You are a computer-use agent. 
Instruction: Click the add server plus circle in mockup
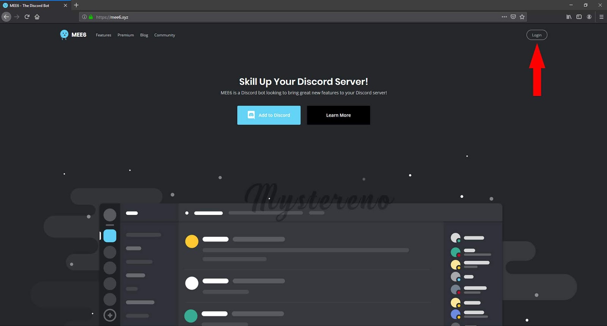pos(110,315)
